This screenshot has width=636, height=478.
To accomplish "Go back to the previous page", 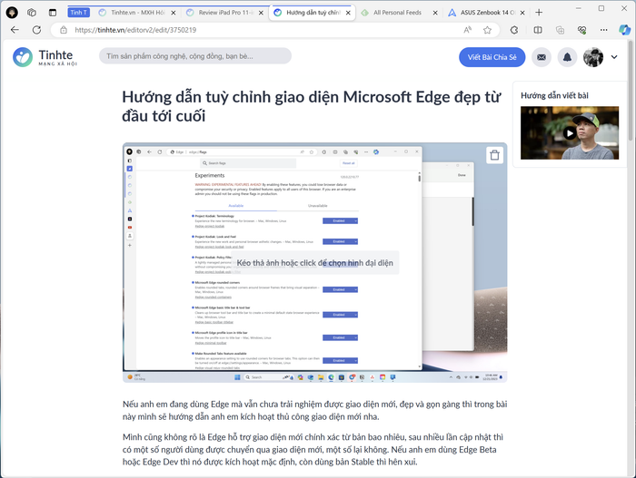I will (15, 30).
